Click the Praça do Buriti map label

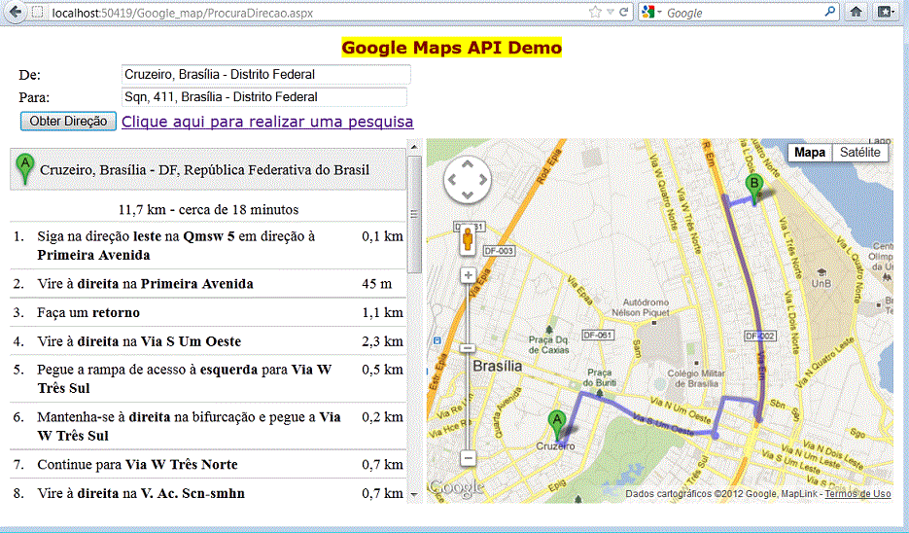pyautogui.click(x=599, y=377)
